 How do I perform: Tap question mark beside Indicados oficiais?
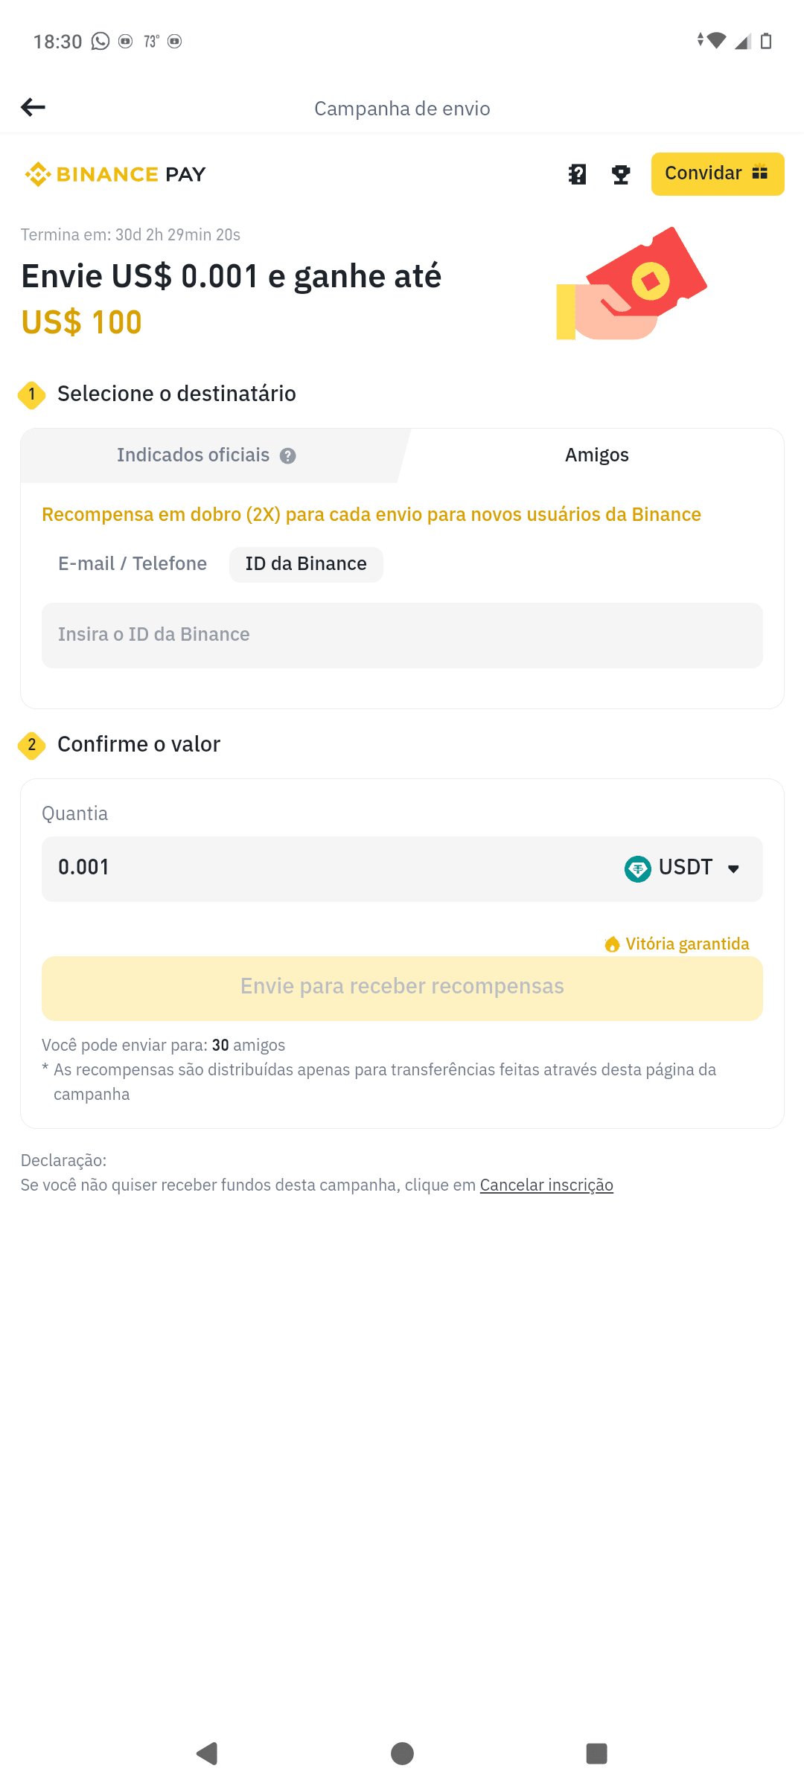288,455
